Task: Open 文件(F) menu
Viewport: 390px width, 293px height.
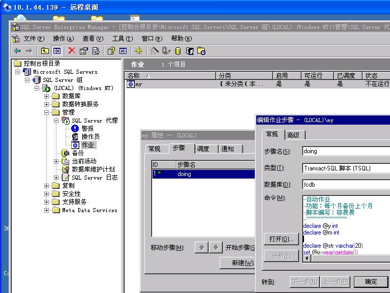Action: [x=34, y=39]
